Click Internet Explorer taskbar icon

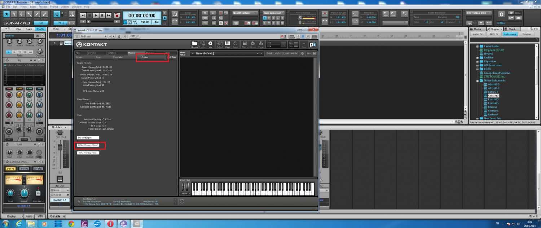[18, 224]
